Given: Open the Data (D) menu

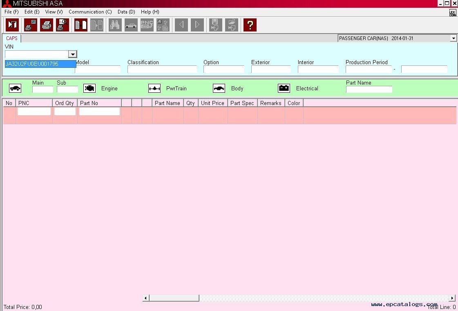Looking at the screenshot, I should pyautogui.click(x=126, y=12).
